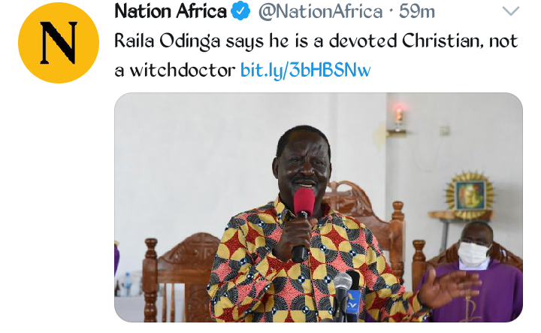Viewport: 541px width, 333px height.
Task: Click the speaker's outstretched hand in photo
Action: [449, 286]
